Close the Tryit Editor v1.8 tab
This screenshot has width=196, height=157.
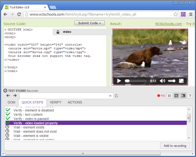(x=45, y=7)
